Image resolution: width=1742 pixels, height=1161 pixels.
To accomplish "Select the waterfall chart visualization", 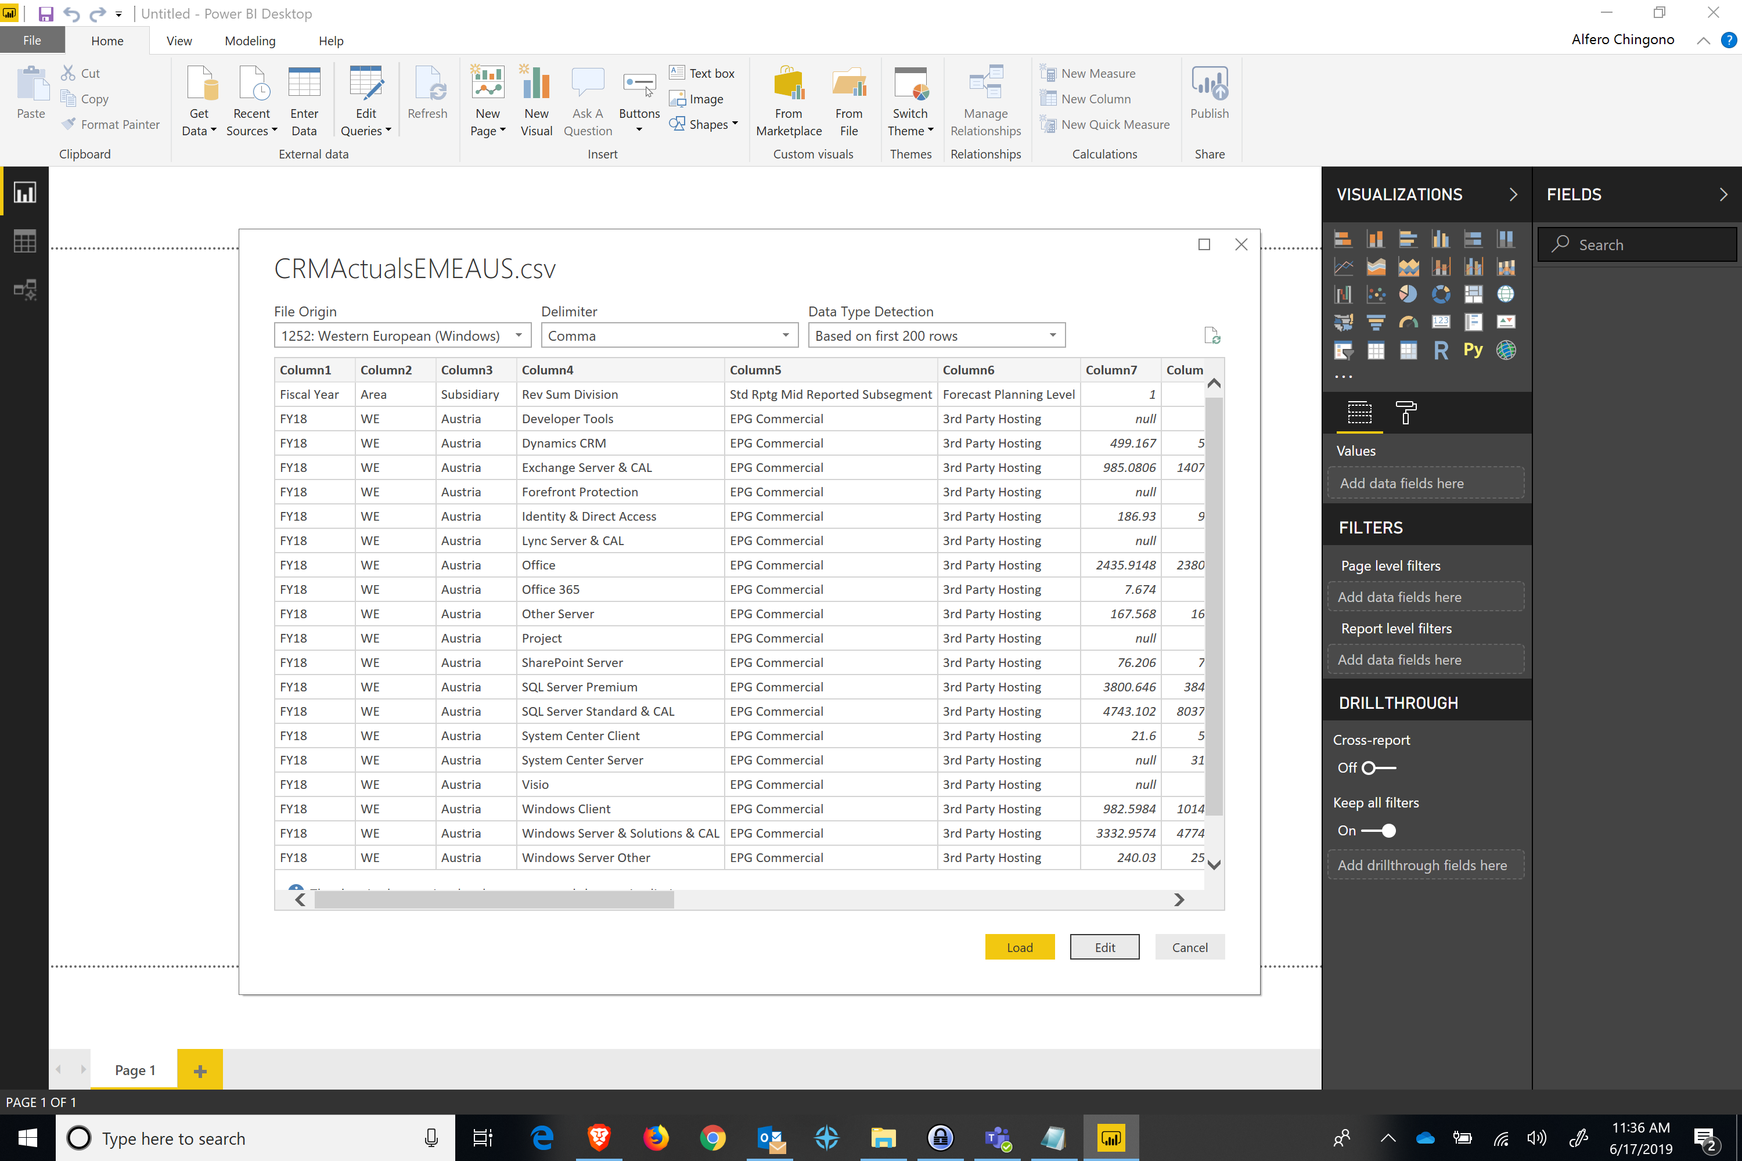I will click(x=1343, y=294).
